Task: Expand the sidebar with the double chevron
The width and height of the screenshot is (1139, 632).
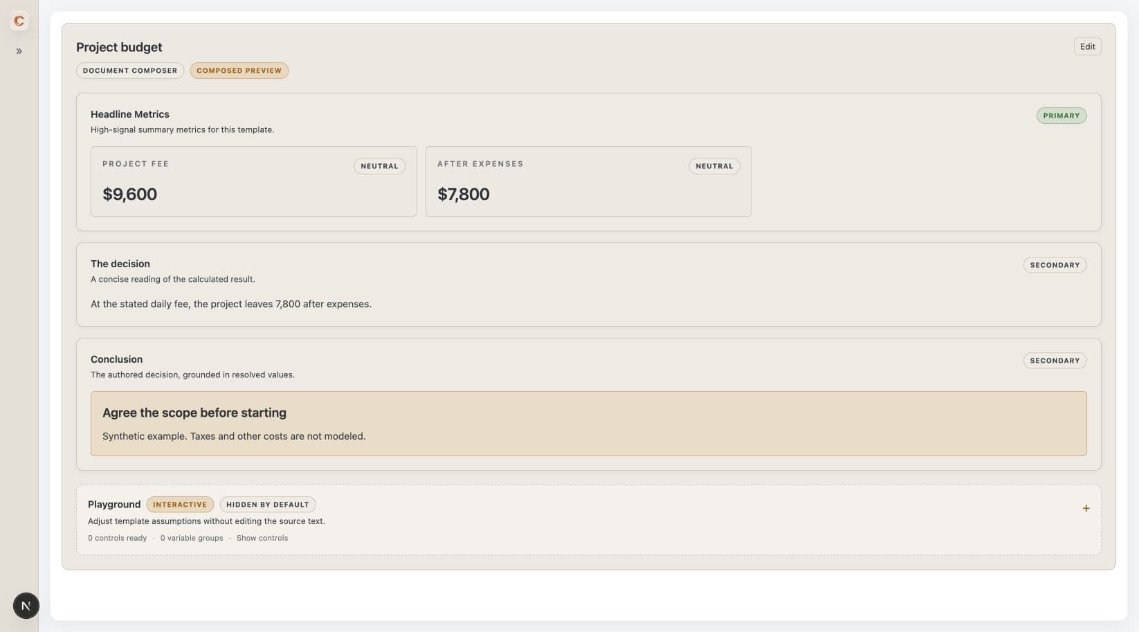Action: click(x=19, y=51)
